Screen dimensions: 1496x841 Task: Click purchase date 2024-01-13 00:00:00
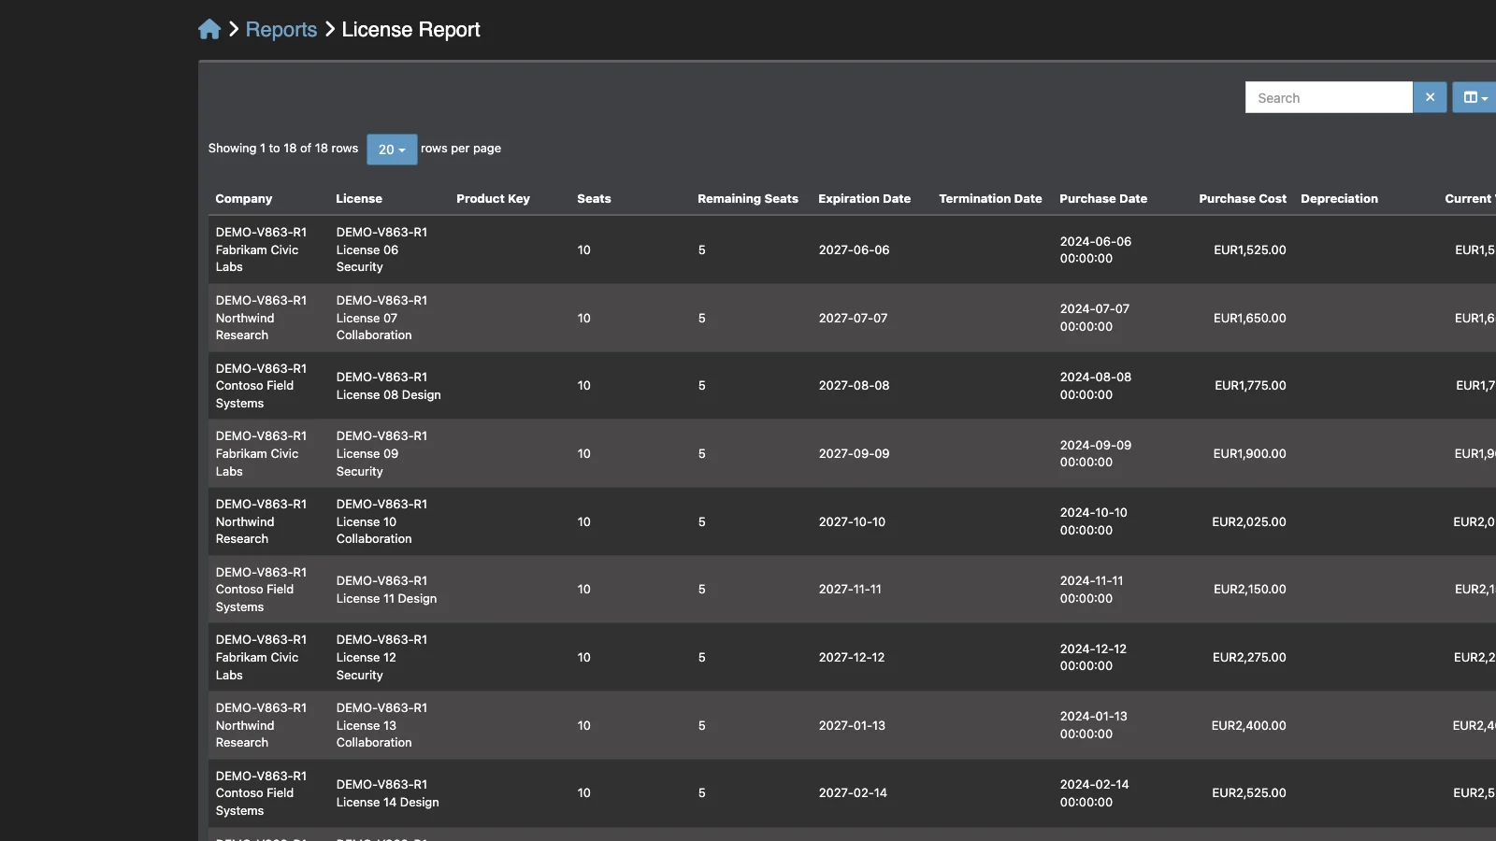pyautogui.click(x=1093, y=725)
